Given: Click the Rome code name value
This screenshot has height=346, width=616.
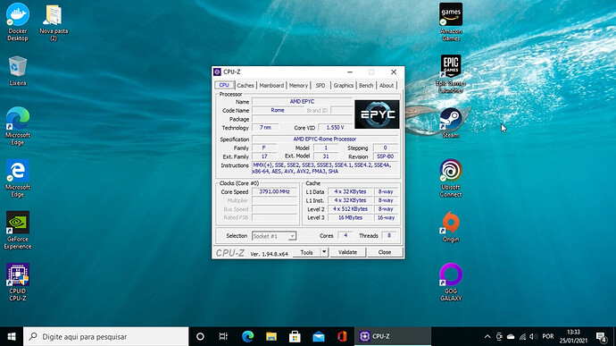Looking at the screenshot, I should tap(278, 110).
